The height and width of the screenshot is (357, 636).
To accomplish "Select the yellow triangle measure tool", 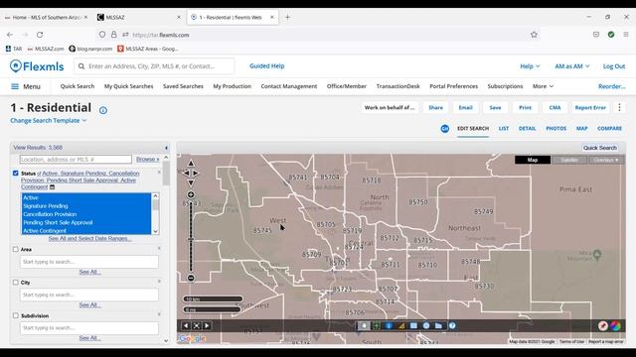I will tap(401, 325).
